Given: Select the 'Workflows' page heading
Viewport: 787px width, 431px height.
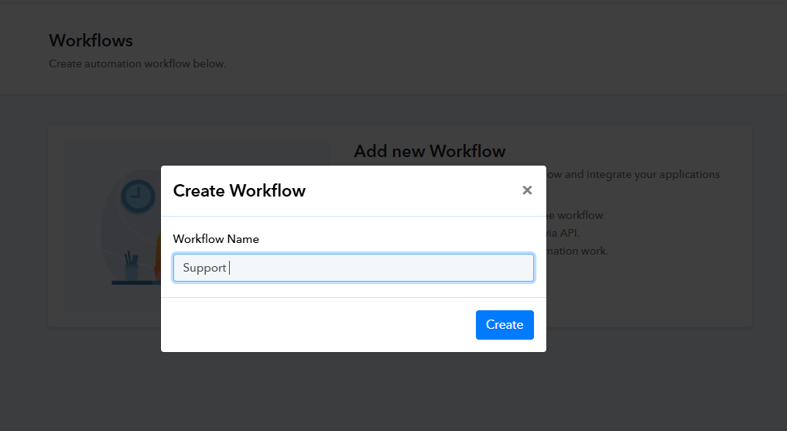Looking at the screenshot, I should 91,40.
